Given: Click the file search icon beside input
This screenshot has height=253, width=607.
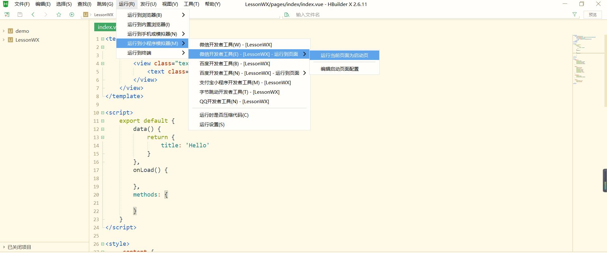Looking at the screenshot, I should pos(287,15).
